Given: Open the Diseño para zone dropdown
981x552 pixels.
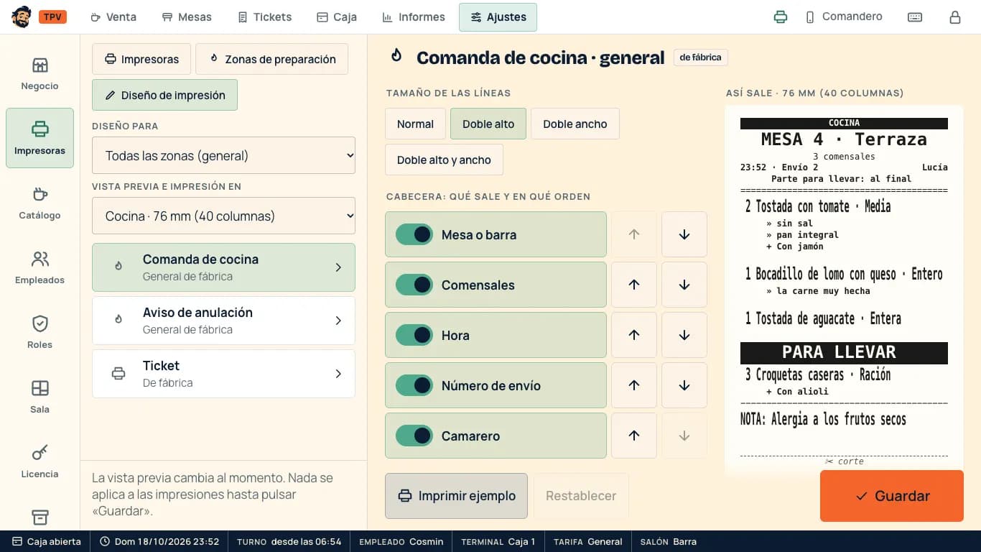Looking at the screenshot, I should [x=223, y=155].
